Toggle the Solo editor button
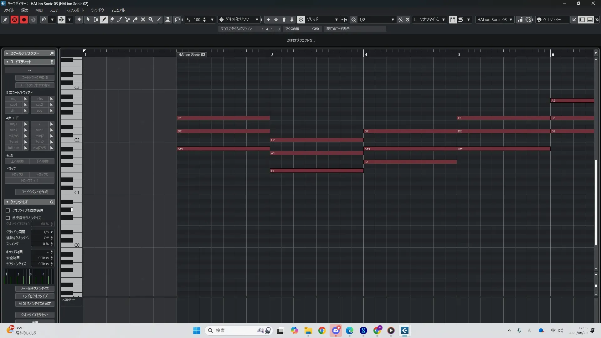The height and width of the screenshot is (338, 601). click(14, 19)
